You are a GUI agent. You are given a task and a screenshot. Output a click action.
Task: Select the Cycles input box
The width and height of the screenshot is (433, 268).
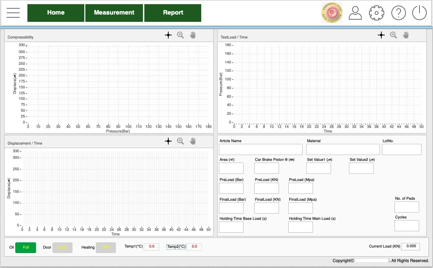(x=407, y=226)
